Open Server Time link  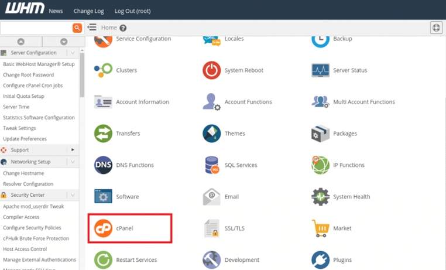[x=16, y=107]
